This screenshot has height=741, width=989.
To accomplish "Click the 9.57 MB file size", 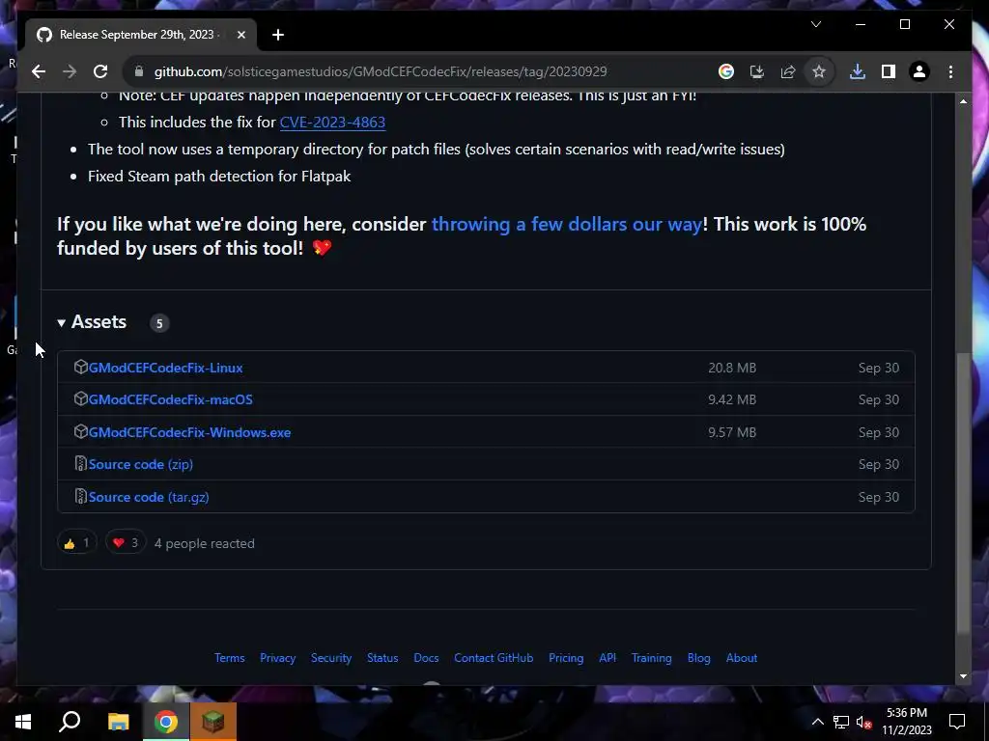I will (732, 433).
